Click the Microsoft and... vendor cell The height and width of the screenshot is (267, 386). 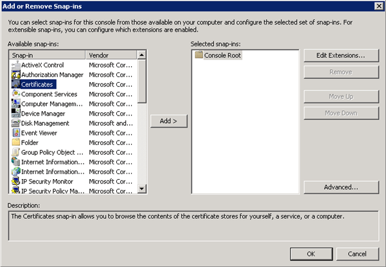coord(110,123)
